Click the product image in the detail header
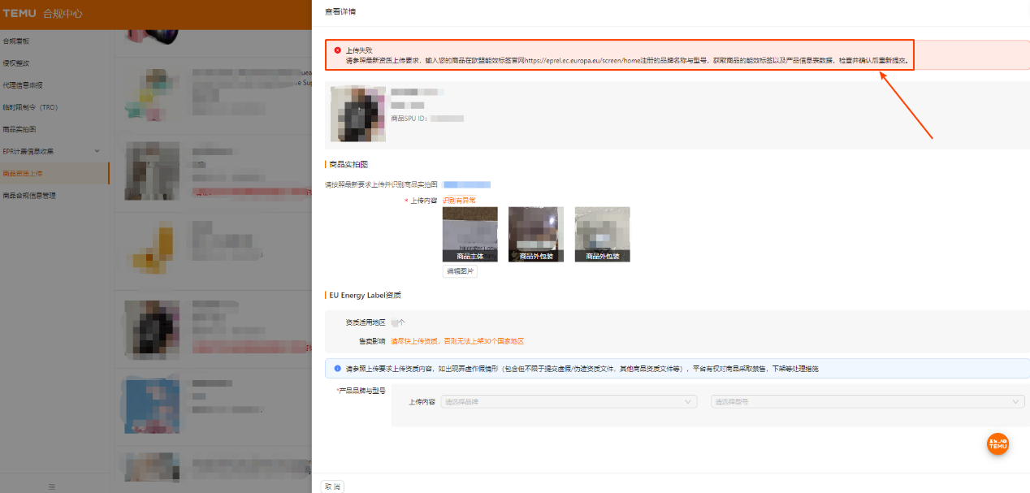 357,114
